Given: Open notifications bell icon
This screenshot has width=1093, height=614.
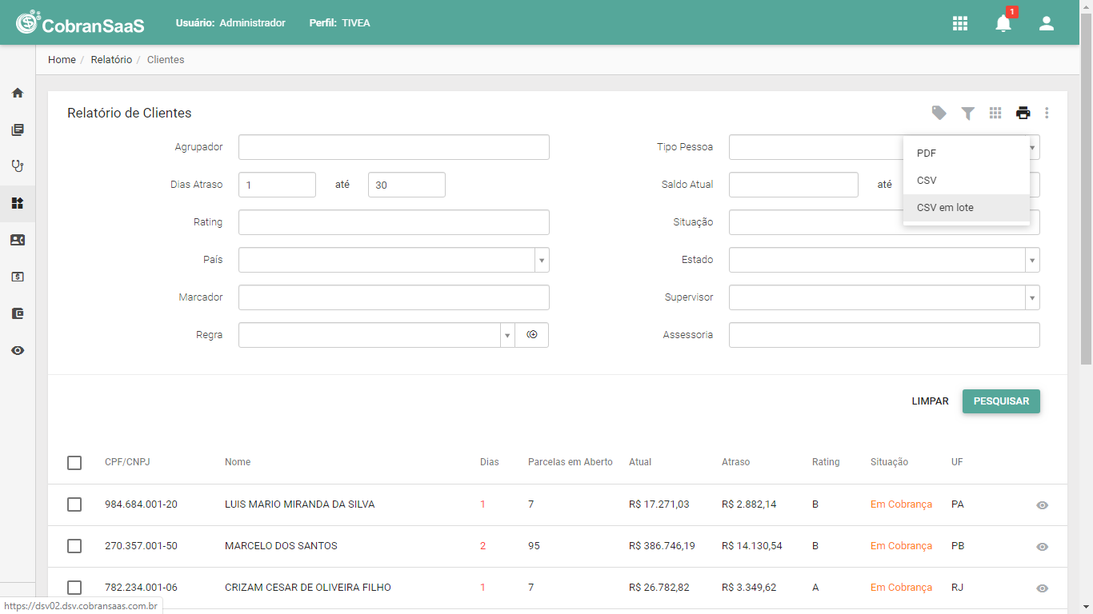Looking at the screenshot, I should (x=1003, y=23).
